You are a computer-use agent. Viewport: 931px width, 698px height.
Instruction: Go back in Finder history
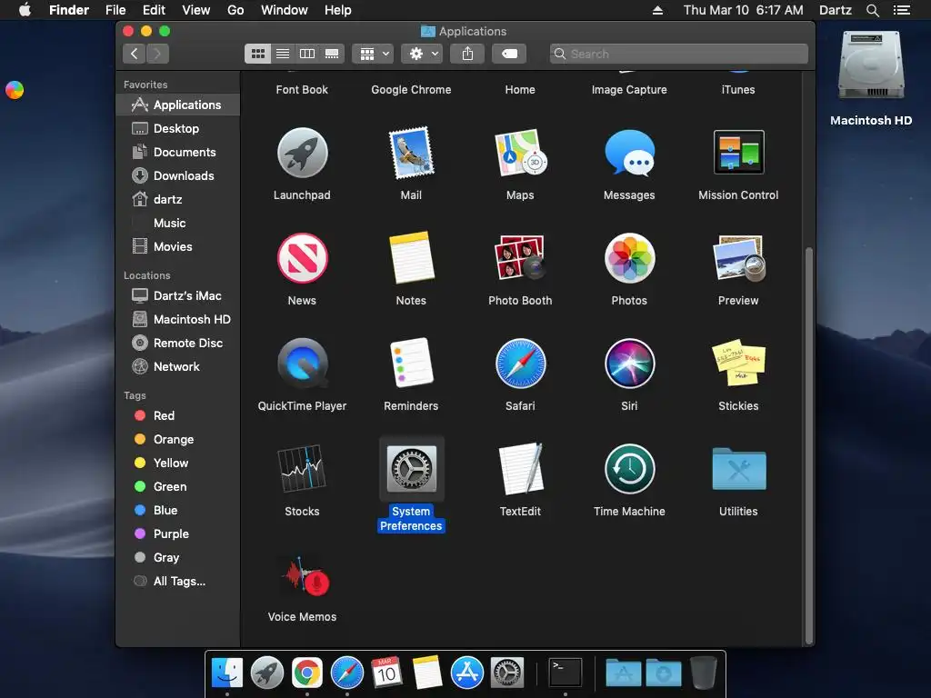[x=135, y=54]
